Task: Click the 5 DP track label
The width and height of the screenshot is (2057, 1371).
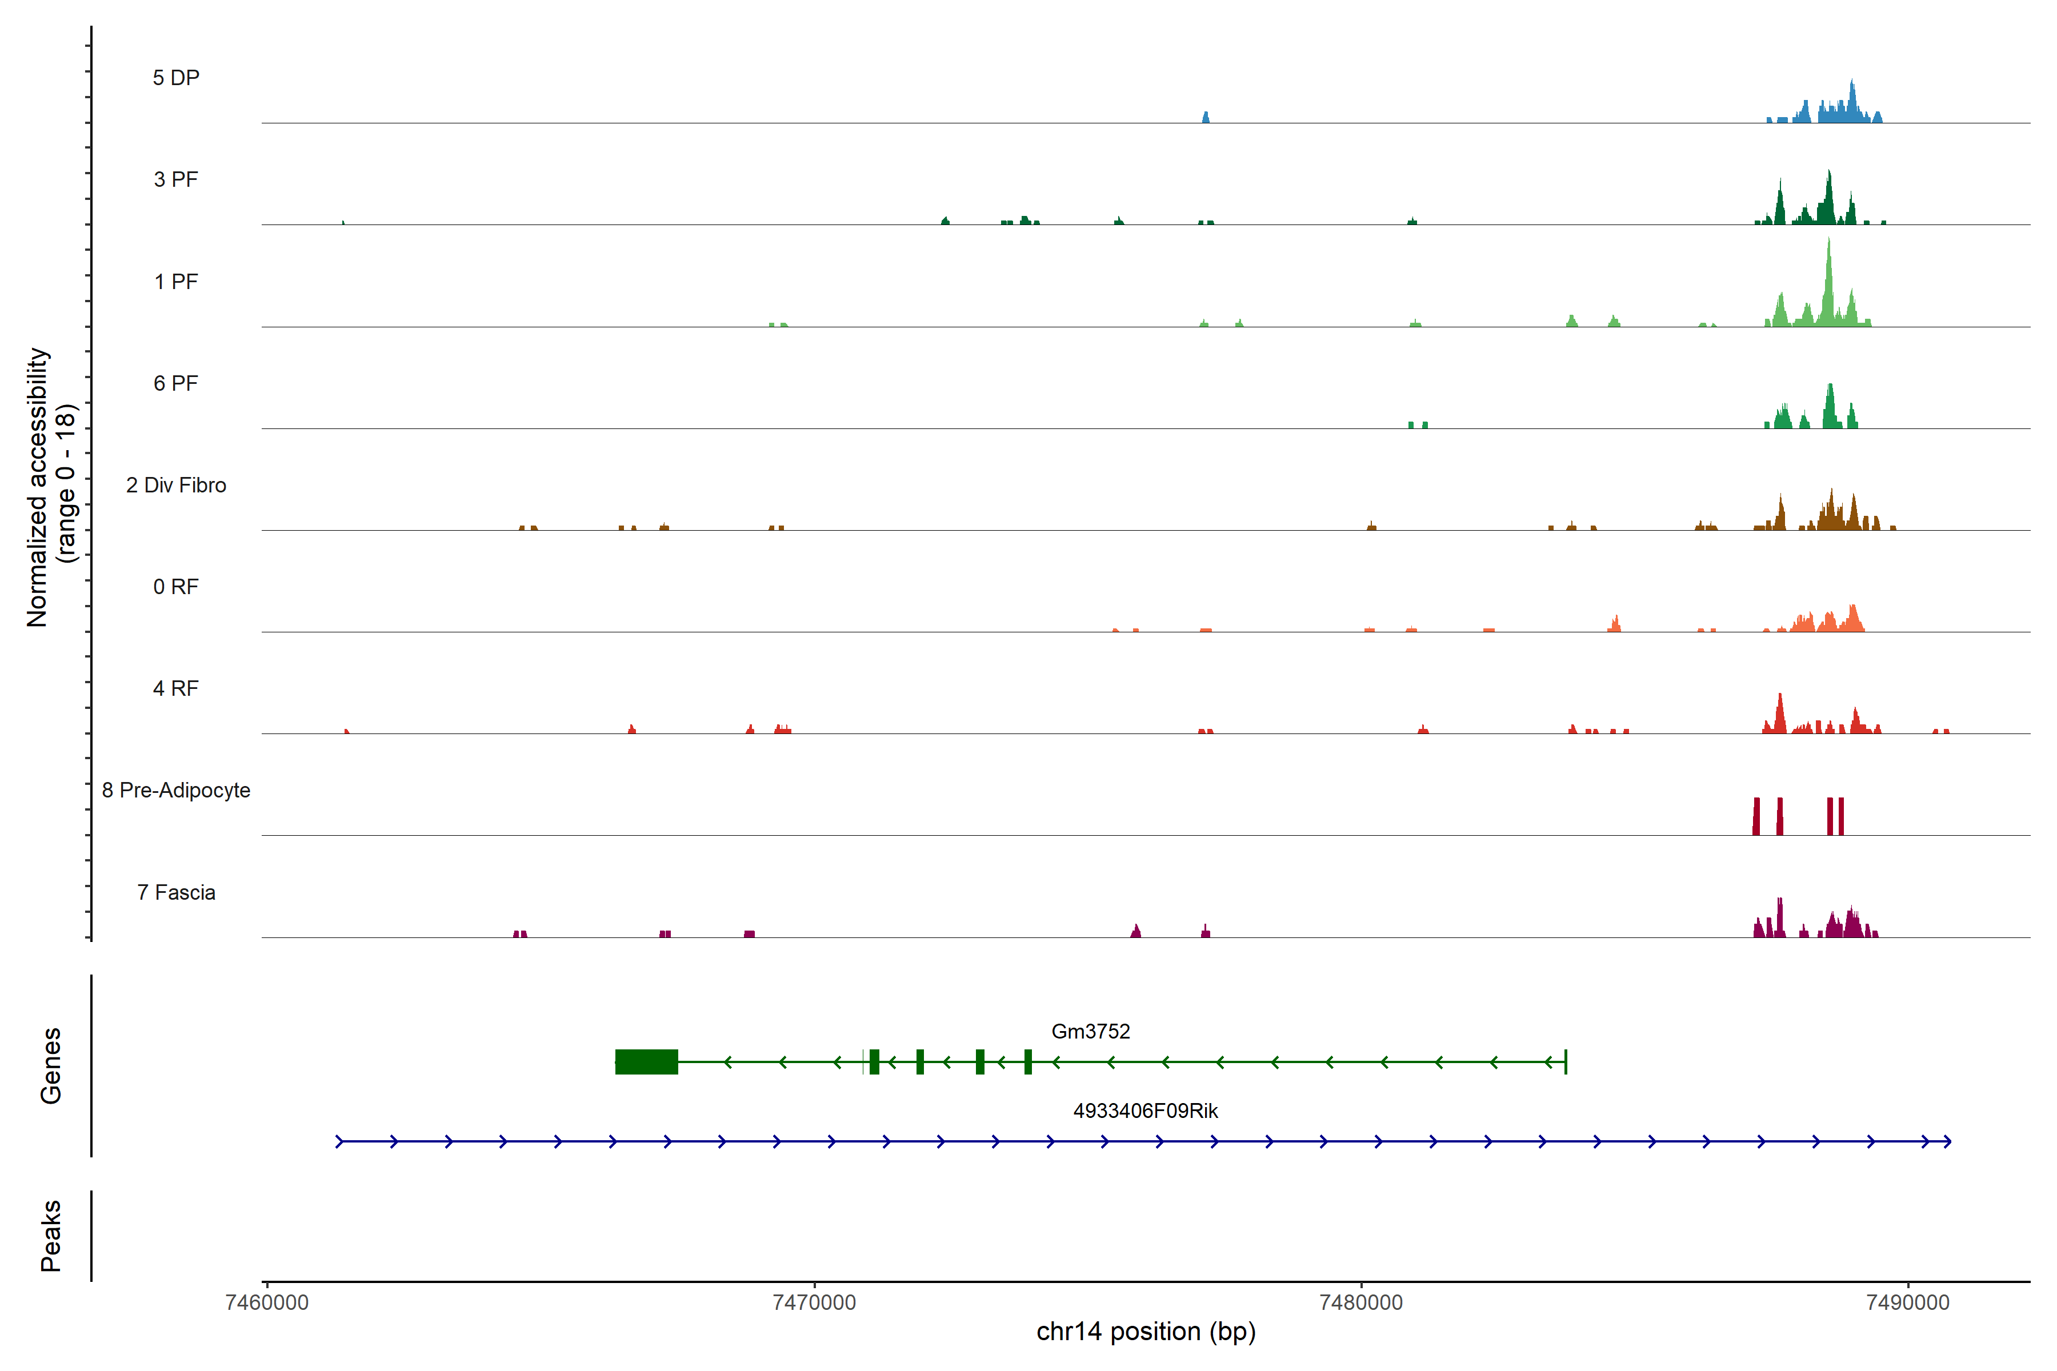Action: [x=176, y=78]
